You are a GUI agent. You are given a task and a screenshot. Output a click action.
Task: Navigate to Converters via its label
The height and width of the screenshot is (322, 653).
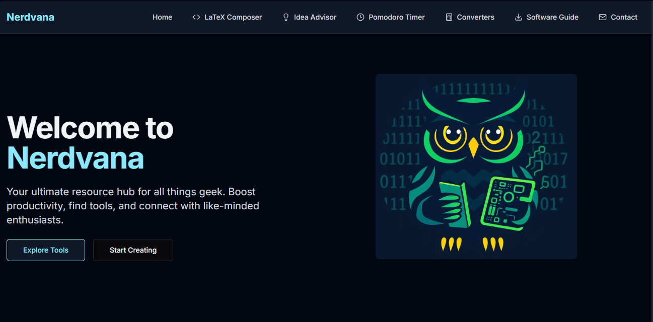(475, 17)
